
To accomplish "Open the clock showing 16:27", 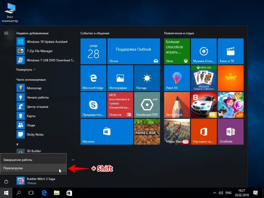I will 242,193.
